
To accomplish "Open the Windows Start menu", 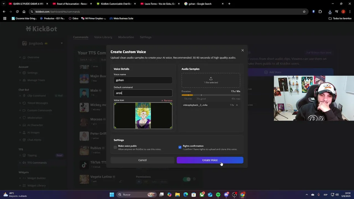I will [112, 195].
